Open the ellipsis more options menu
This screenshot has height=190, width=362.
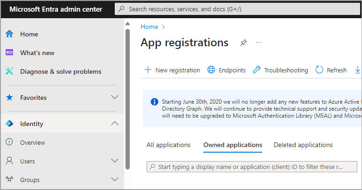[x=258, y=43]
